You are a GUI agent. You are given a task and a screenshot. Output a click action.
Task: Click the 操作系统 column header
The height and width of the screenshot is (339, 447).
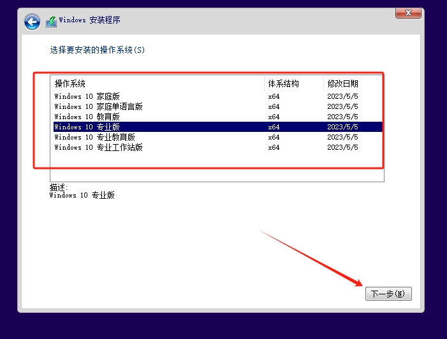click(158, 83)
